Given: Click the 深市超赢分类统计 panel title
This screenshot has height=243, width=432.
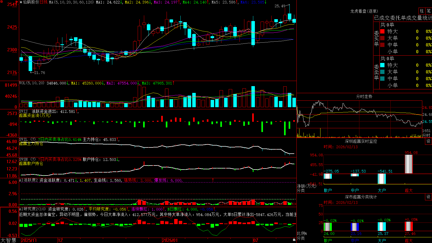Looking at the screenshot, I should coord(361,197).
